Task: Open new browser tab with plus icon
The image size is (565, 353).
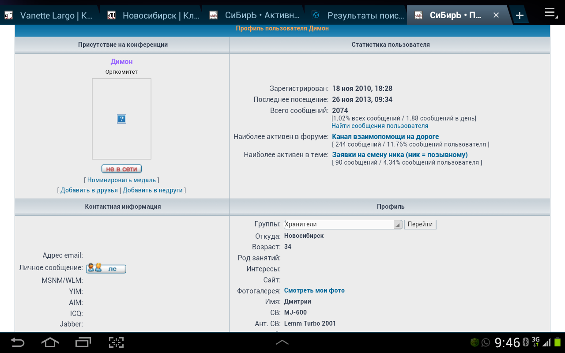Action: pos(520,15)
